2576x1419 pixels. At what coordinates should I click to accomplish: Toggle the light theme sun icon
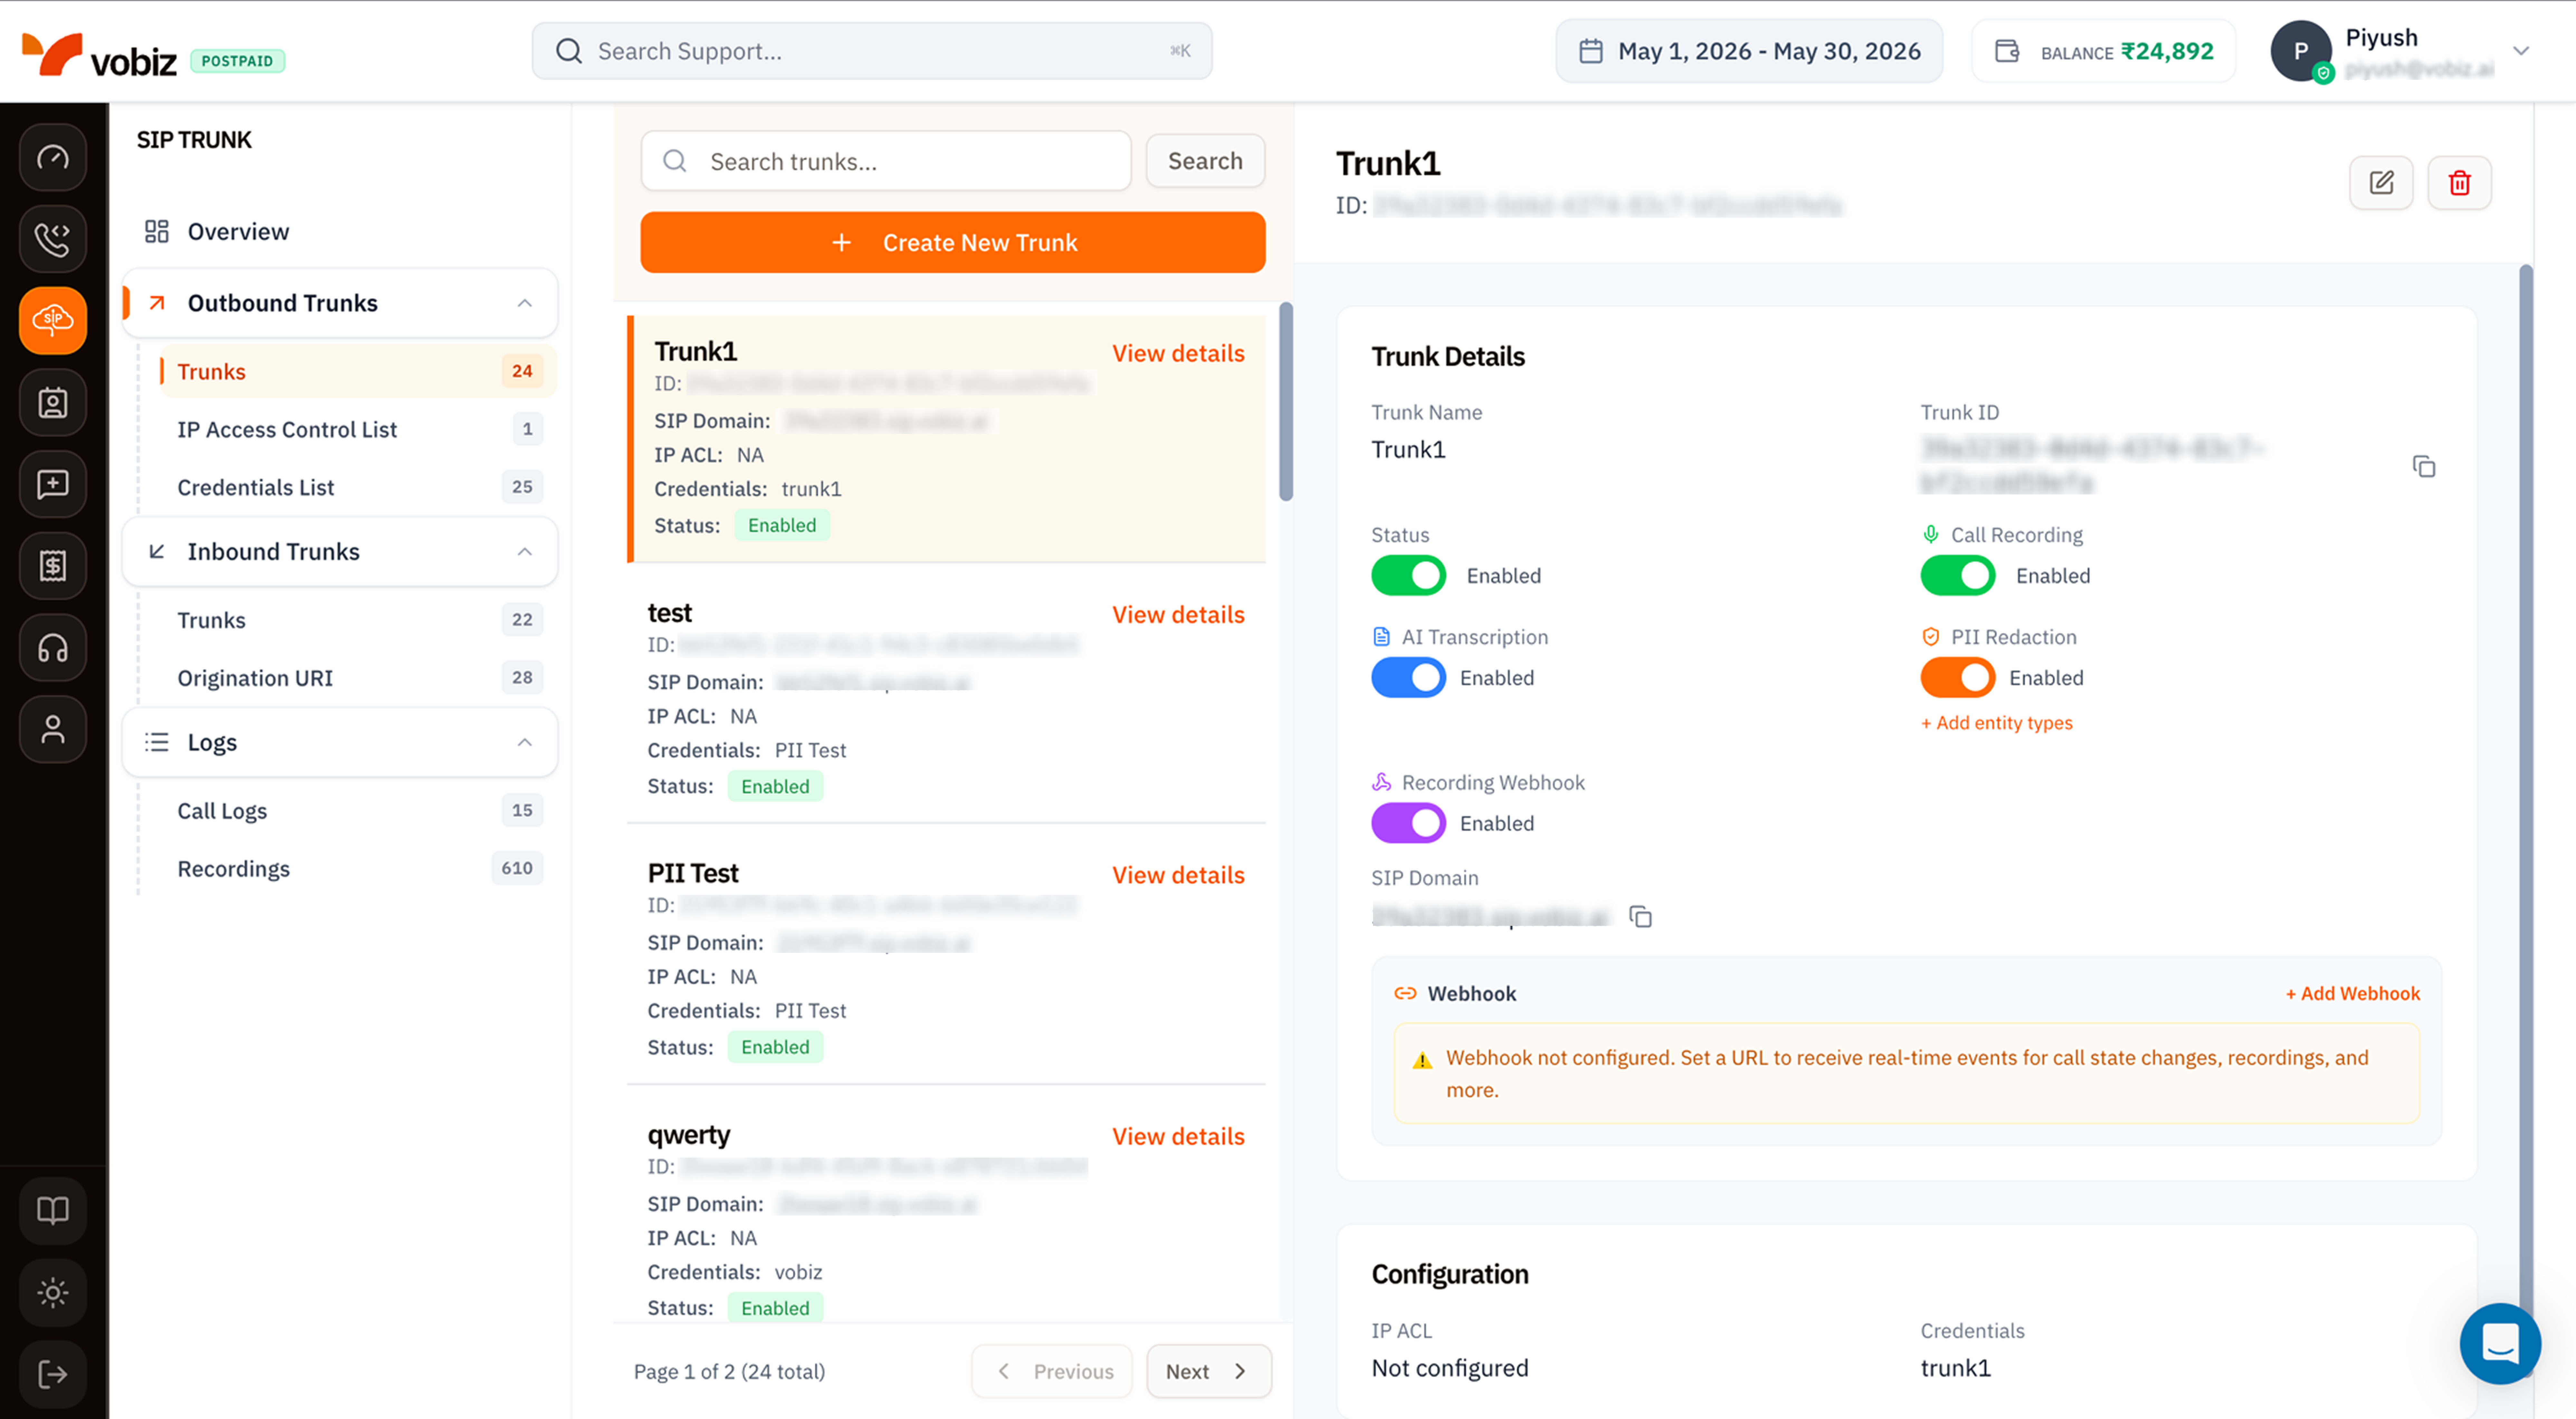click(53, 1293)
